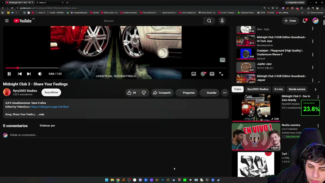Open the YouTube guide hamburger menu

click(7, 21)
